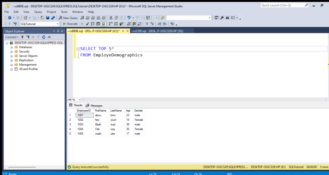Screen dimensions: 329x175
Task: Open the Connect dropdown in Object Explorer
Action: coord(12,37)
